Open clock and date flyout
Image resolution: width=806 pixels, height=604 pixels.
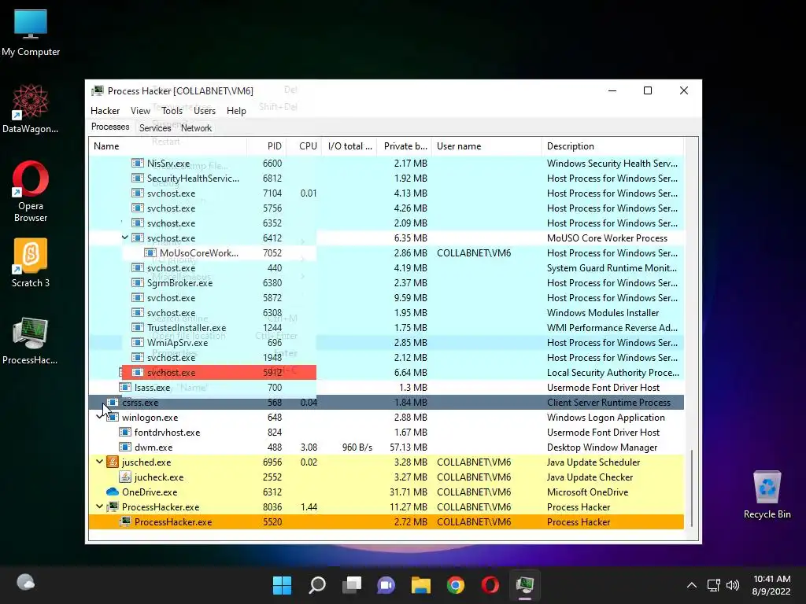pyautogui.click(x=771, y=585)
